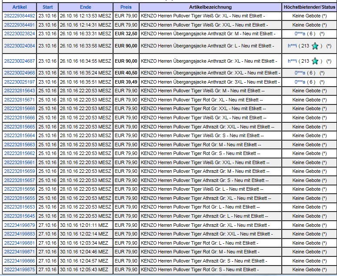Viewport: 337px width, 276px height.
Task: Open article 282234199866
Action: 19,261
